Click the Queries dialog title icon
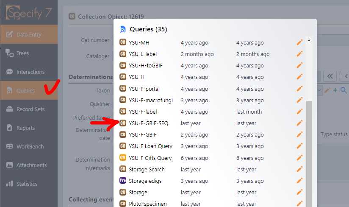The image size is (349, 207). (123, 29)
